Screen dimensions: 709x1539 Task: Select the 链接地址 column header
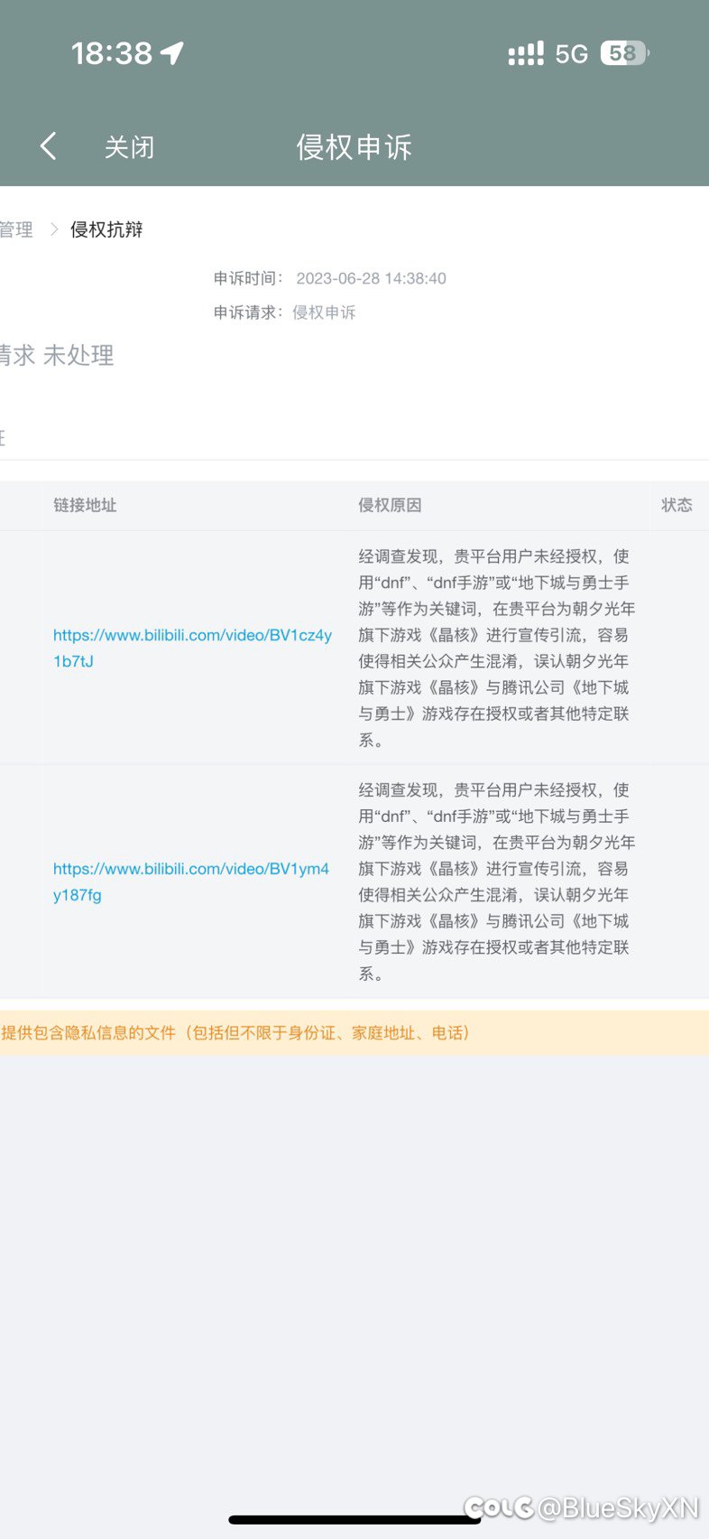pos(85,505)
